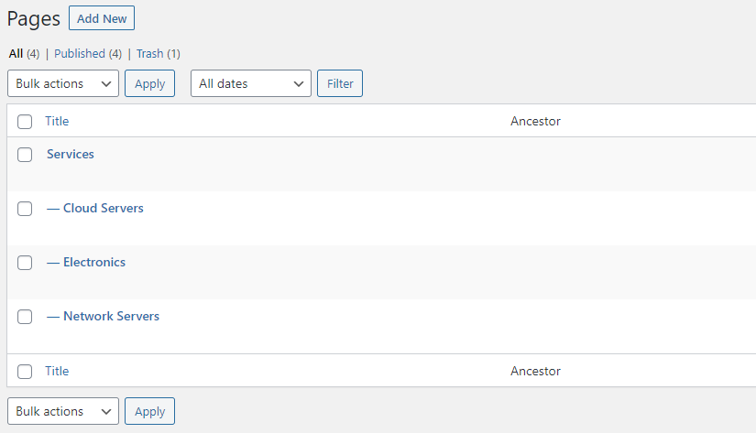
Task: Open the Services page
Action: tap(71, 154)
